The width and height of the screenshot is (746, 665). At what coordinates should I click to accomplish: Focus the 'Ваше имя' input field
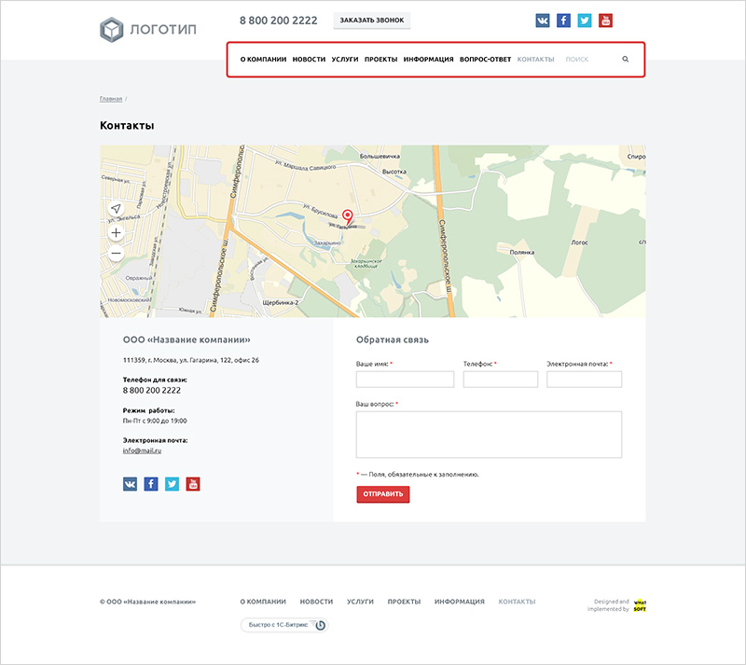(x=405, y=380)
